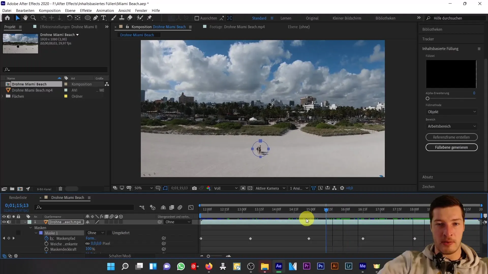Open the Füllmethode Objekt dropdown
Image resolution: width=488 pixels, height=274 pixels.
[451, 112]
